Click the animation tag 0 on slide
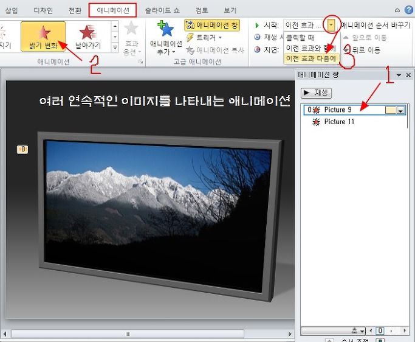Viewport: 415px width, 342px height. coord(22,149)
